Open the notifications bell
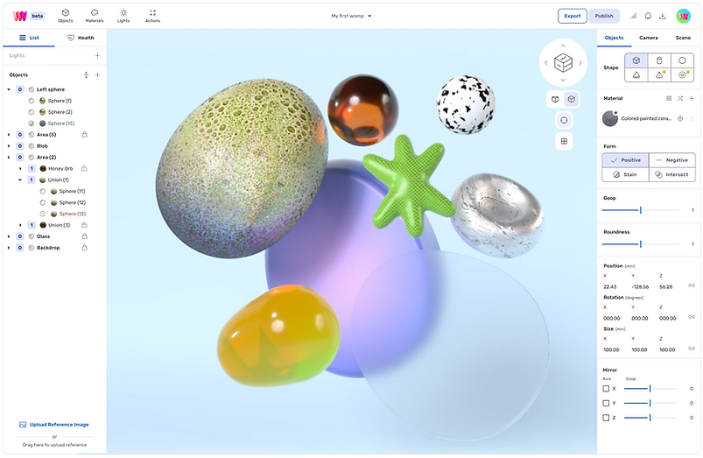The image size is (703, 458). (x=648, y=16)
